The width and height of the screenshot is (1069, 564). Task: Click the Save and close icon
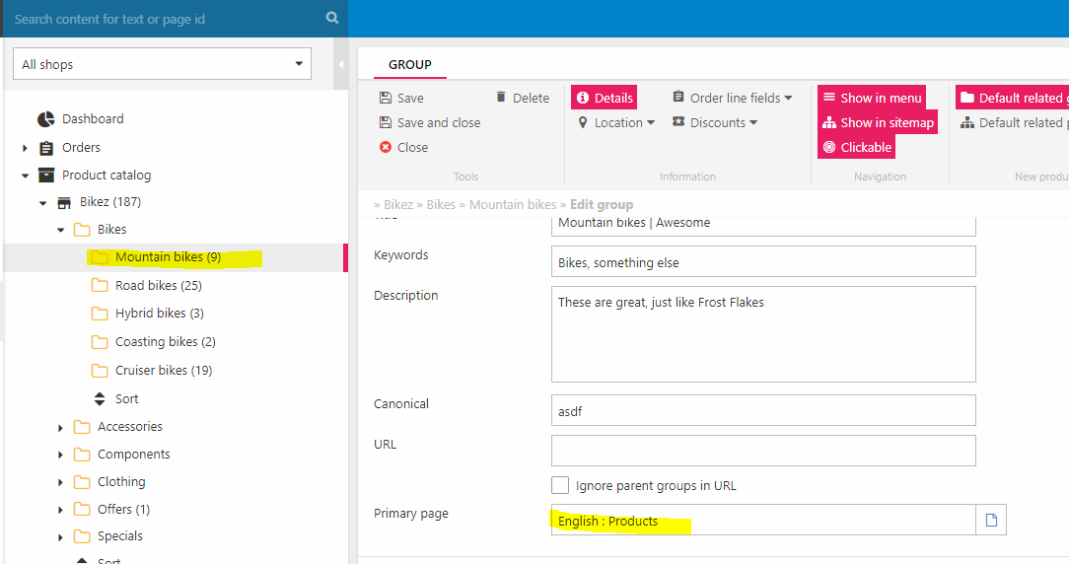[x=386, y=122]
